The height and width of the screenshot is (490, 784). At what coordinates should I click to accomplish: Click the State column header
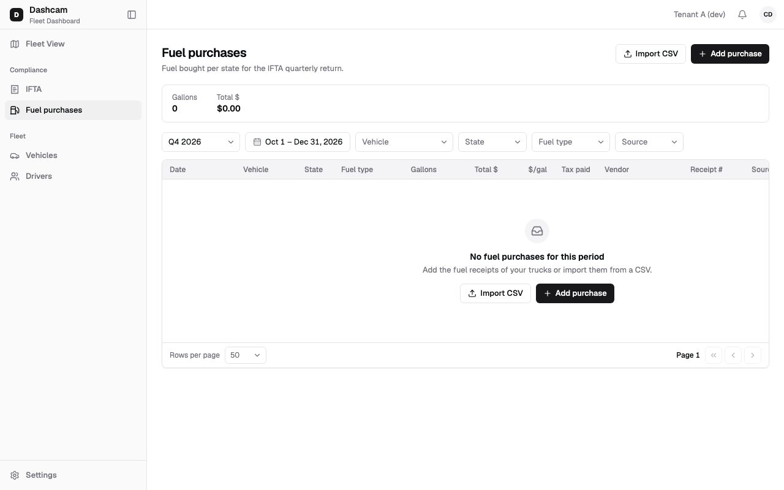tap(314, 170)
